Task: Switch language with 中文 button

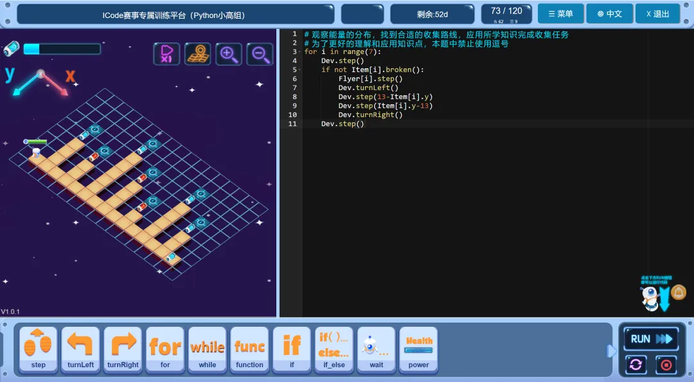Action: tap(609, 14)
